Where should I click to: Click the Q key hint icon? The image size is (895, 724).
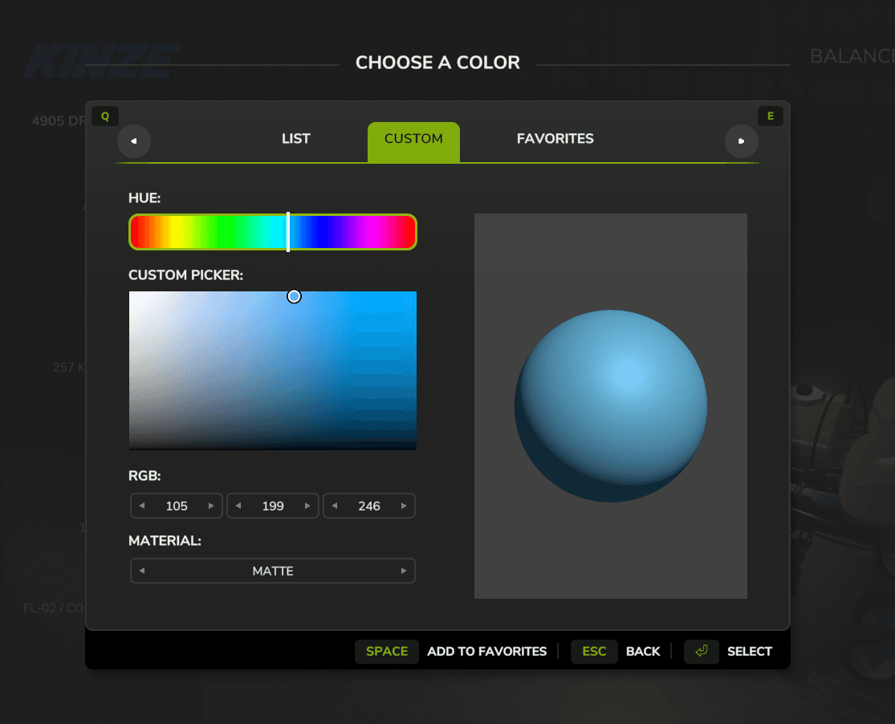105,116
